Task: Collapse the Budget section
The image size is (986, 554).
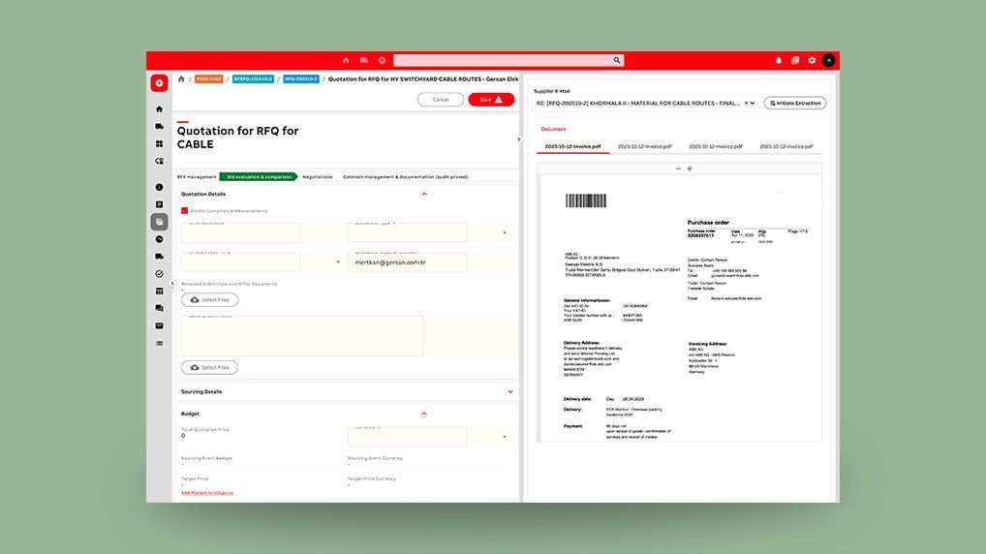Action: [424, 414]
